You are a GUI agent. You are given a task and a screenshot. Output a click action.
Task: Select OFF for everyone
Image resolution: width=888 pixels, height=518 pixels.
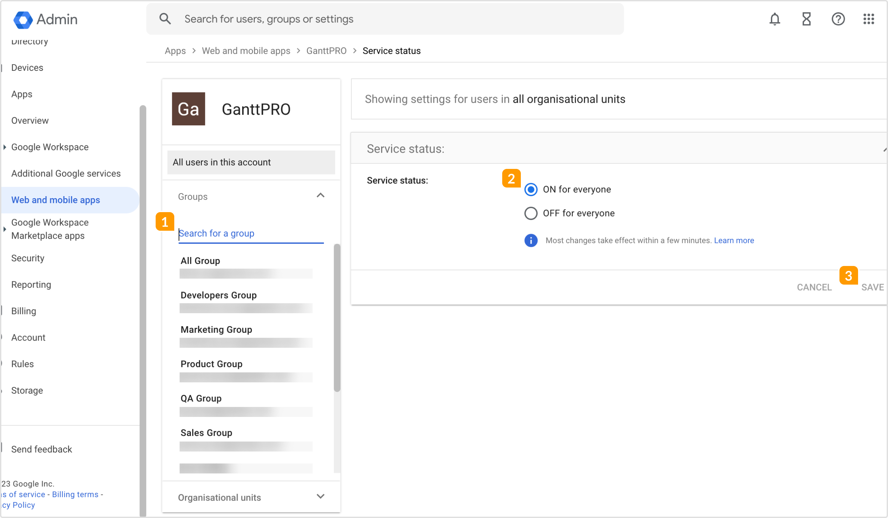click(531, 213)
